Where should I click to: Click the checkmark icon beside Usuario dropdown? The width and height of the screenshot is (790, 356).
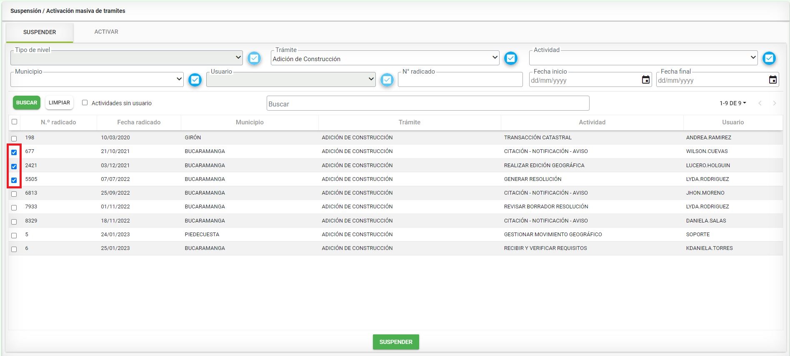tap(387, 80)
